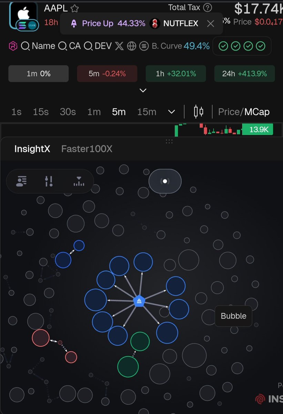Favorite AAPL with the star icon
Image resolution: width=283 pixels, height=414 pixels.
74,9
